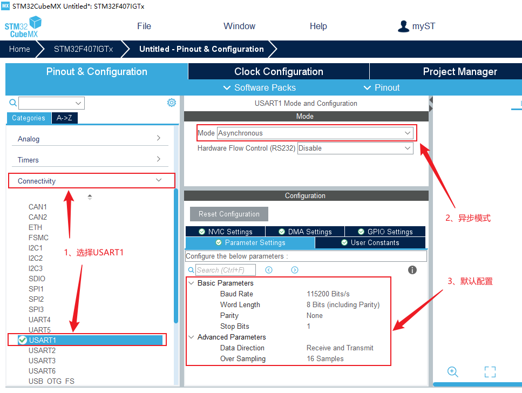
Task: Click the parameter search input field
Action: [225, 270]
